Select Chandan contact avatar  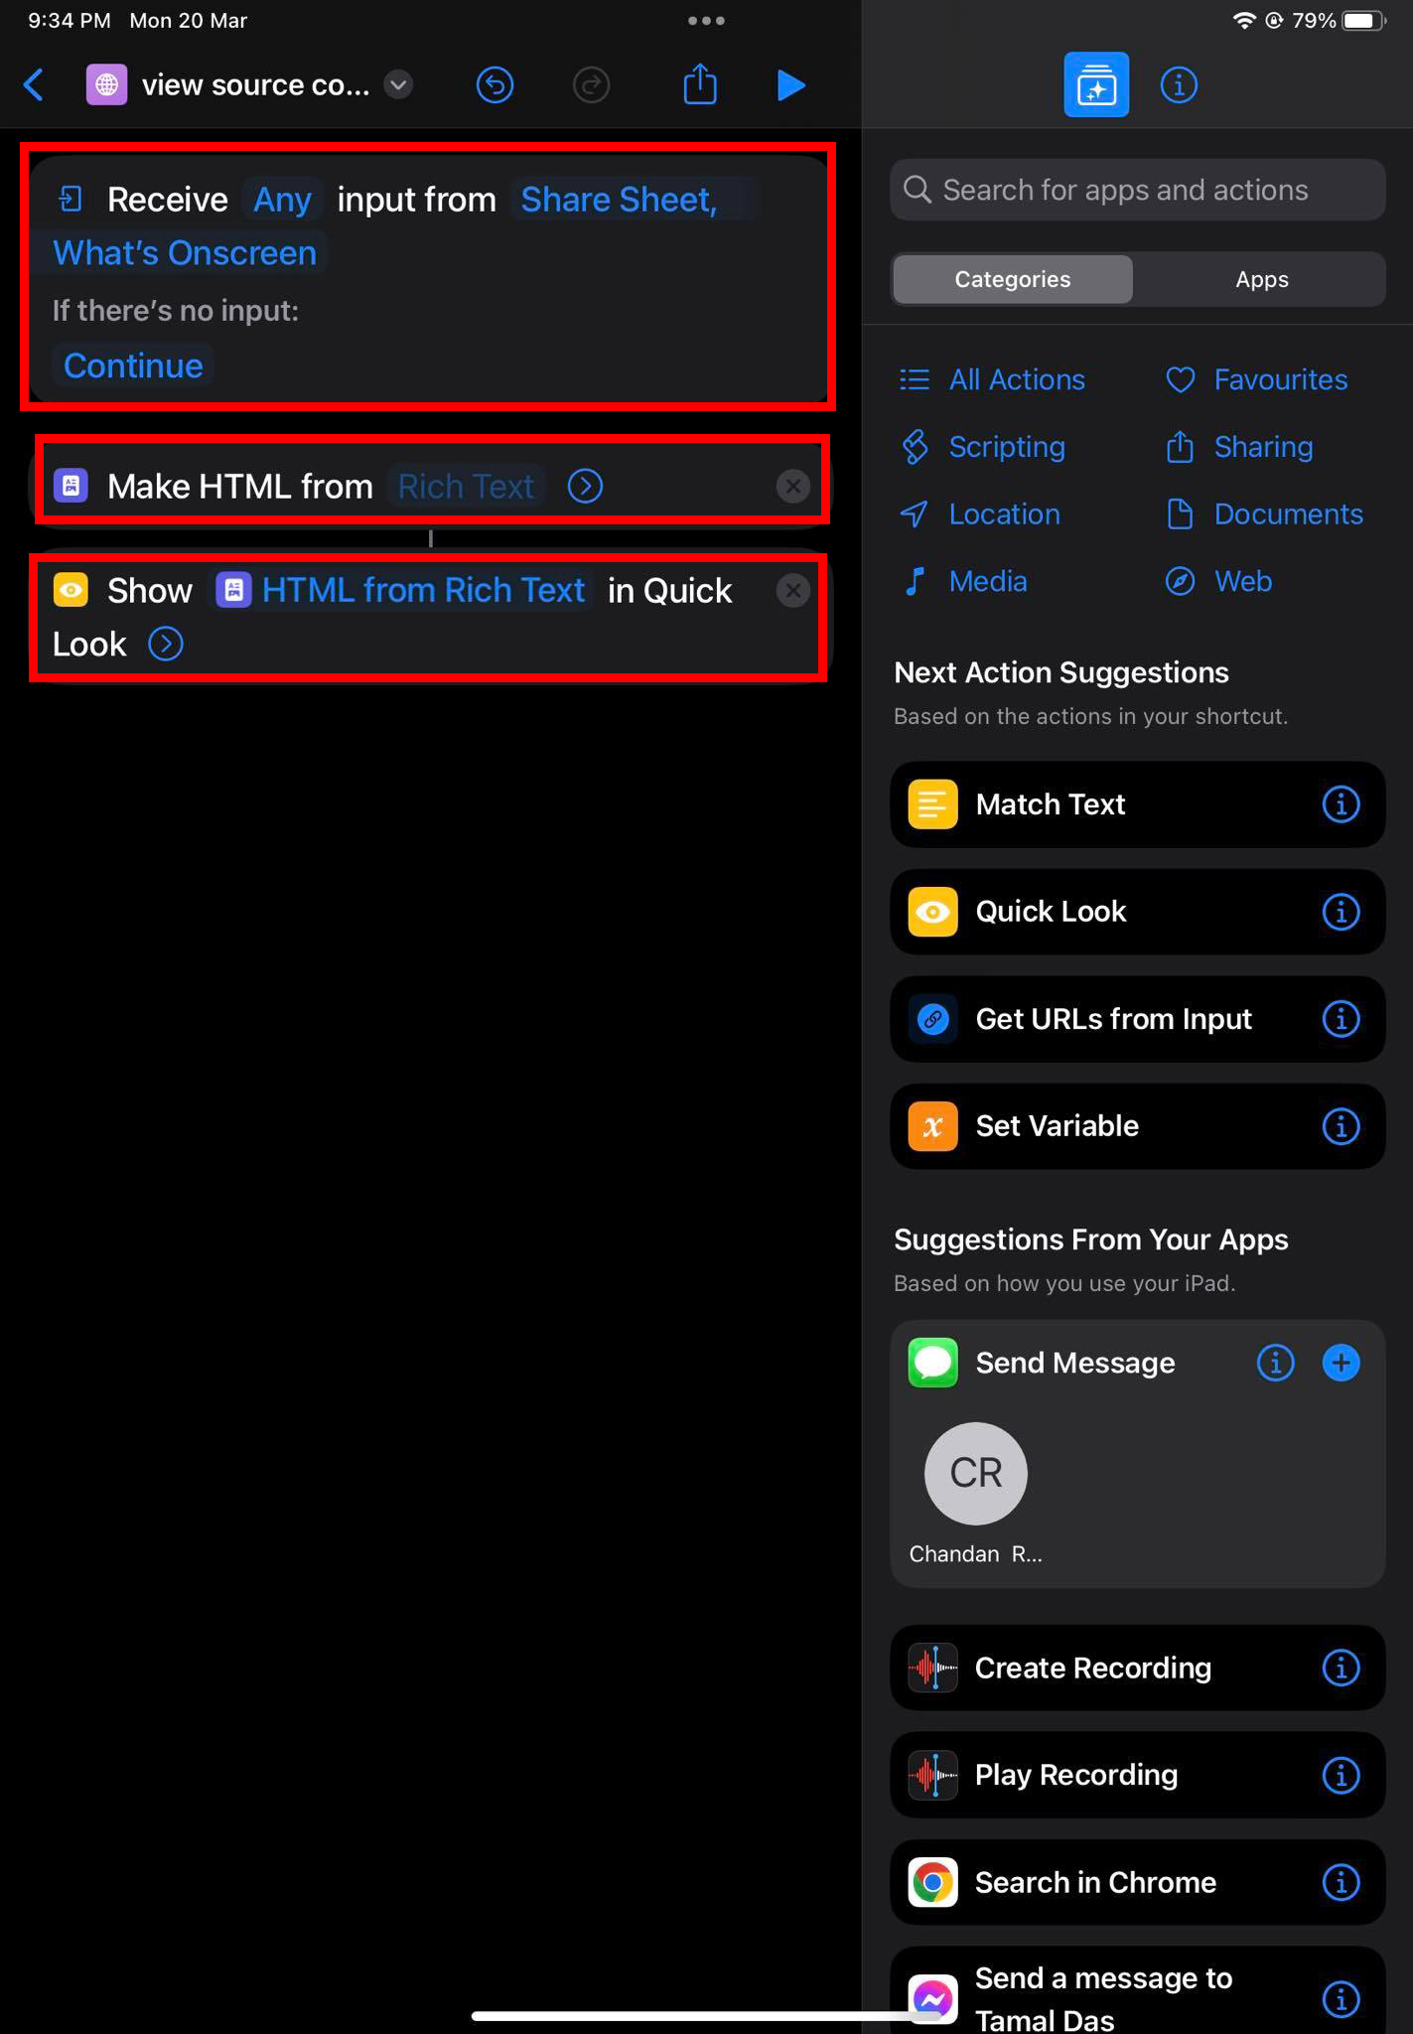[975, 1473]
